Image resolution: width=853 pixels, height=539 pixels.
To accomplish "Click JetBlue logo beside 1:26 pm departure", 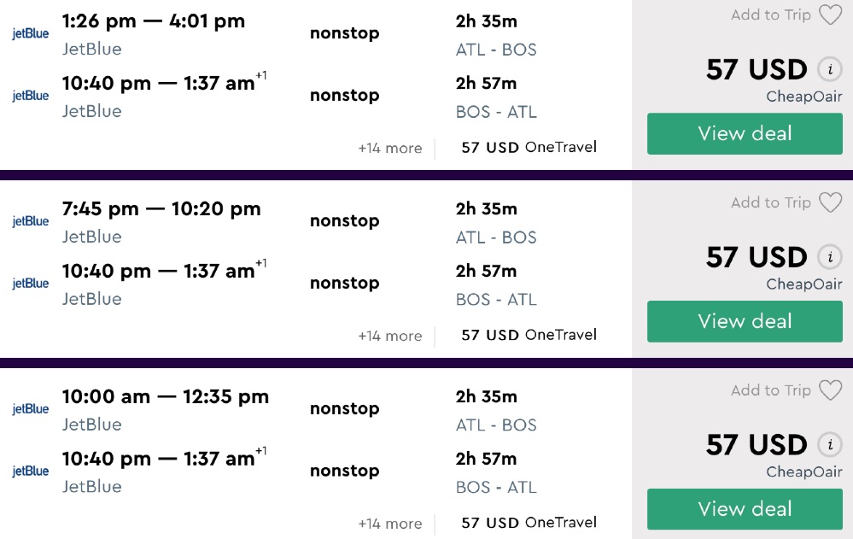I will click(x=31, y=33).
